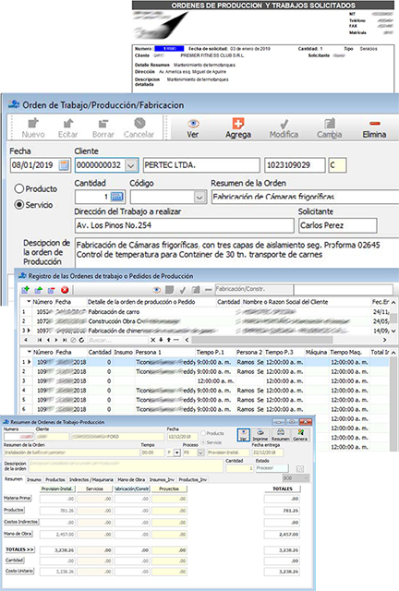Open the P dropdown next to Tiempo
Image resolution: width=399 pixels, height=591 pixels.
(x=177, y=452)
